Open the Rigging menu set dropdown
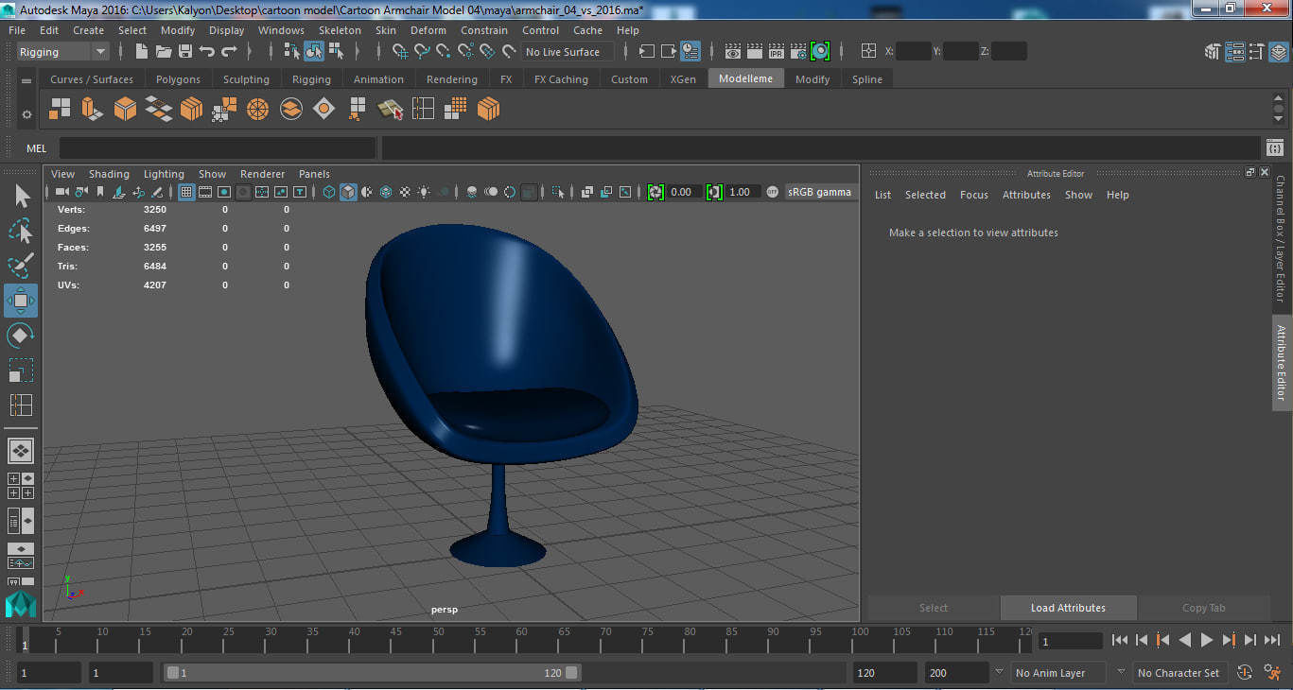The width and height of the screenshot is (1293, 690). 63,52
